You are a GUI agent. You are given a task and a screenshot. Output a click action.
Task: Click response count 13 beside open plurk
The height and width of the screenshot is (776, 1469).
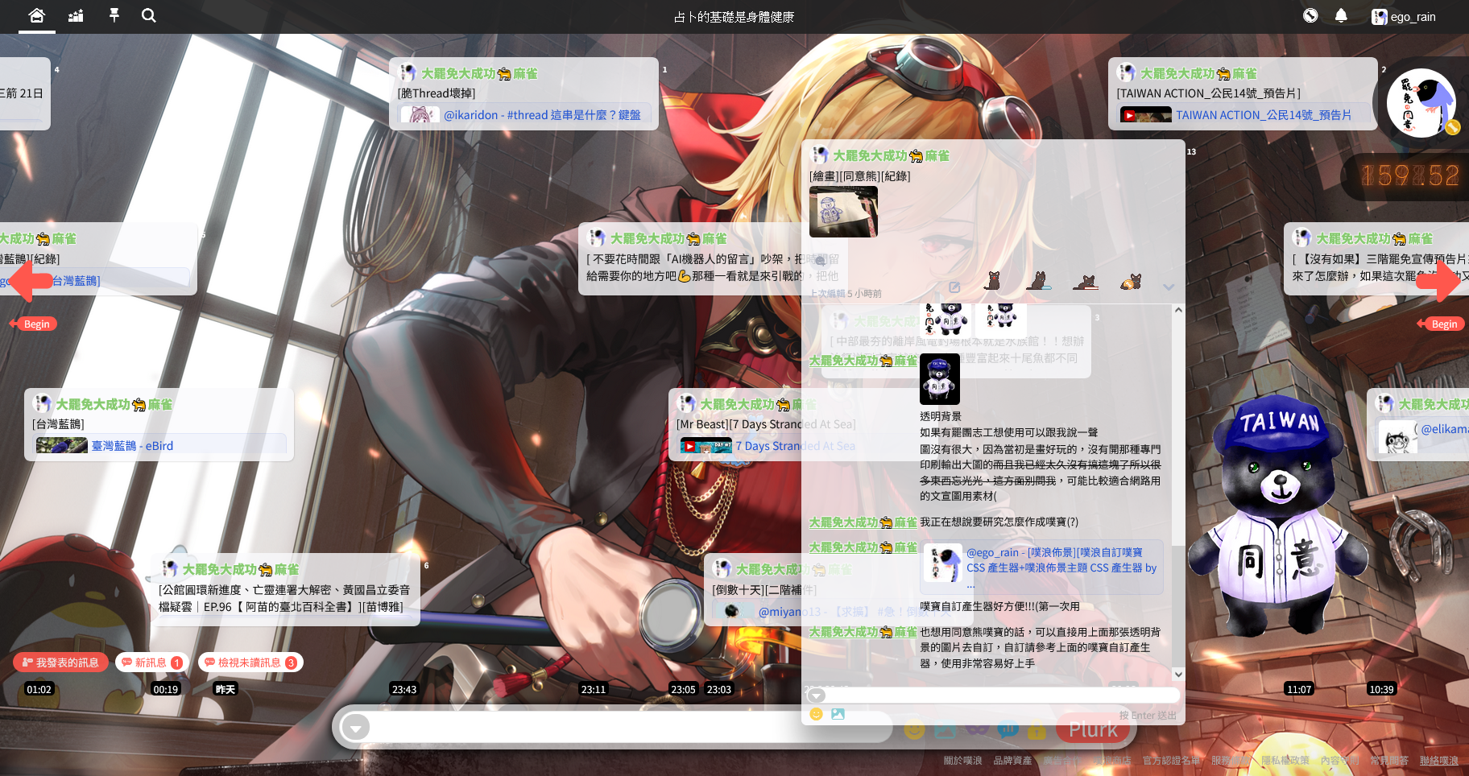tap(1191, 151)
